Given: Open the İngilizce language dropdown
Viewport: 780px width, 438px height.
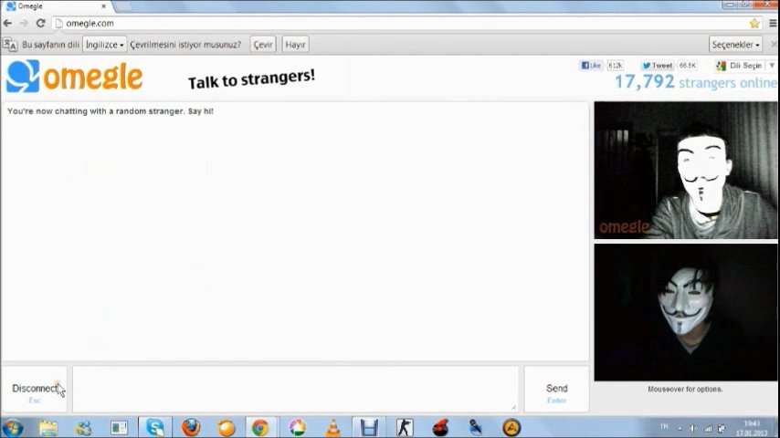Looking at the screenshot, I should point(104,44).
